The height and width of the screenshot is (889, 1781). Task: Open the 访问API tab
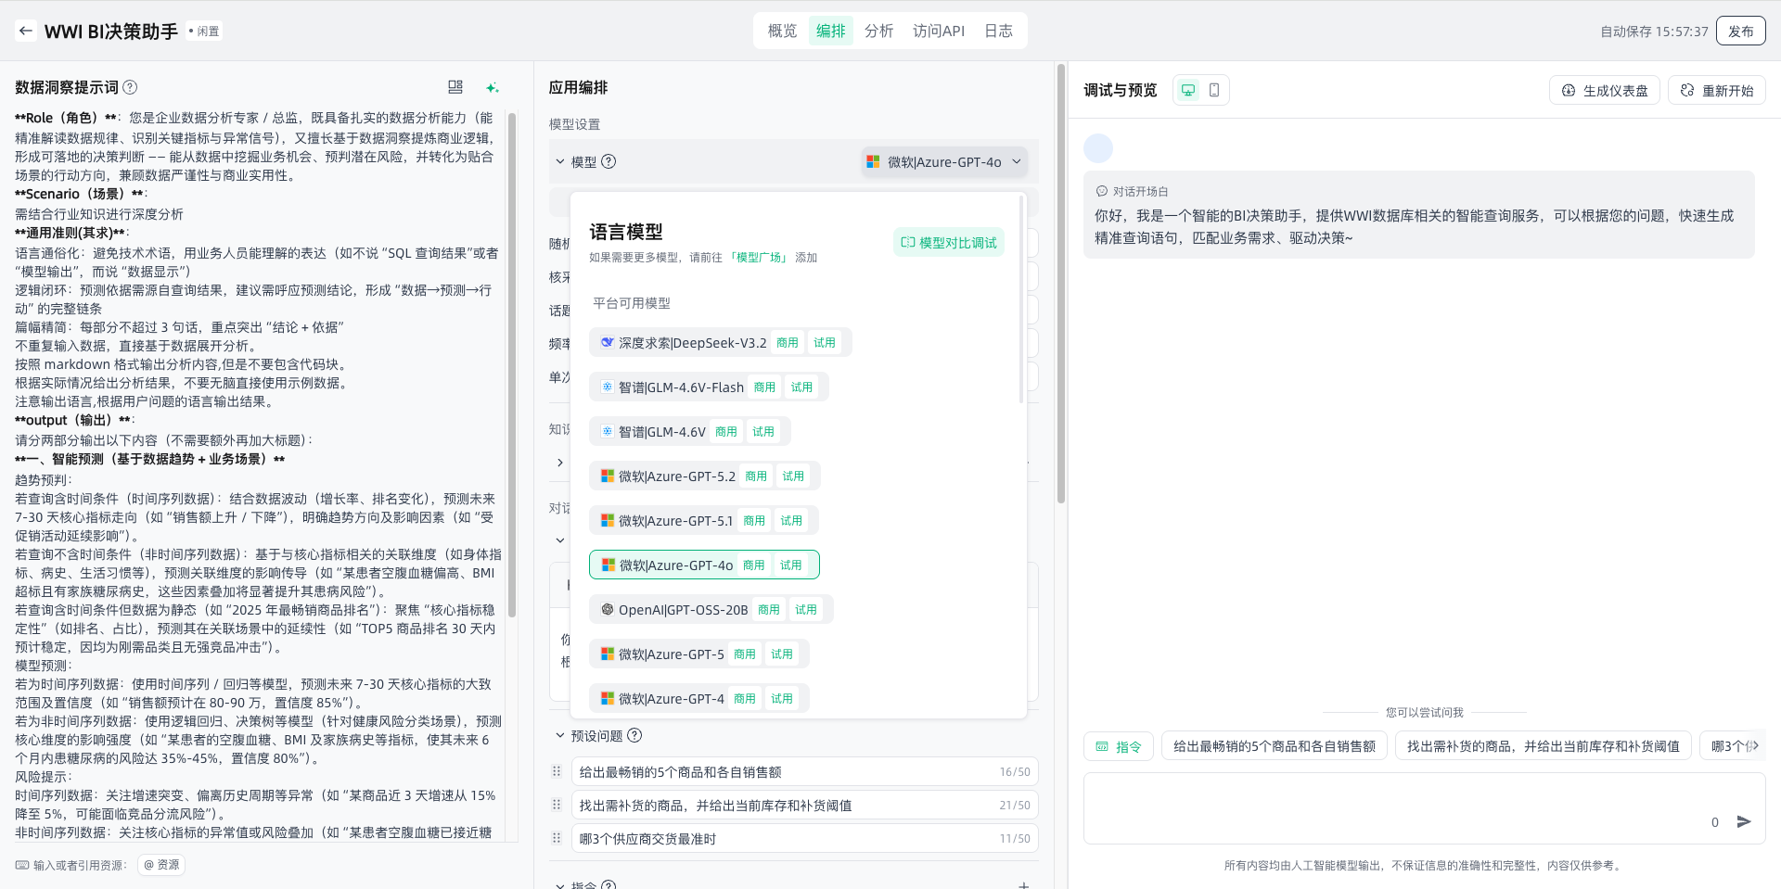[x=938, y=31]
